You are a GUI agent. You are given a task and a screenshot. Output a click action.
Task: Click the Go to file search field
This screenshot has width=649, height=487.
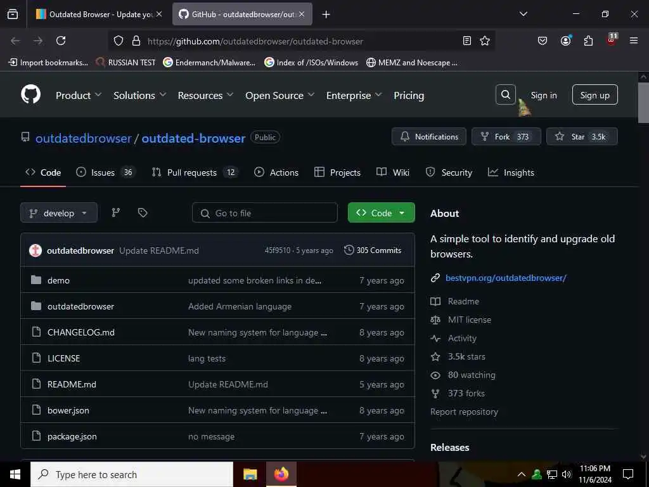[x=264, y=212]
